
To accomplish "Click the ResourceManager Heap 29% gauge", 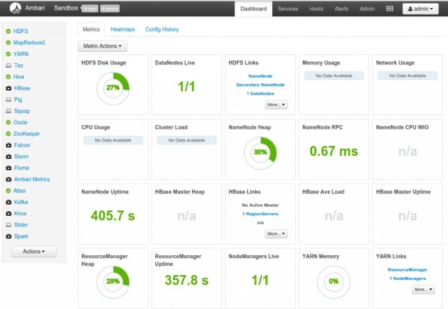I will [x=113, y=282].
